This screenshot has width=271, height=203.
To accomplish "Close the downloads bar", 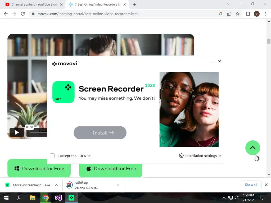I will point(266,185).
